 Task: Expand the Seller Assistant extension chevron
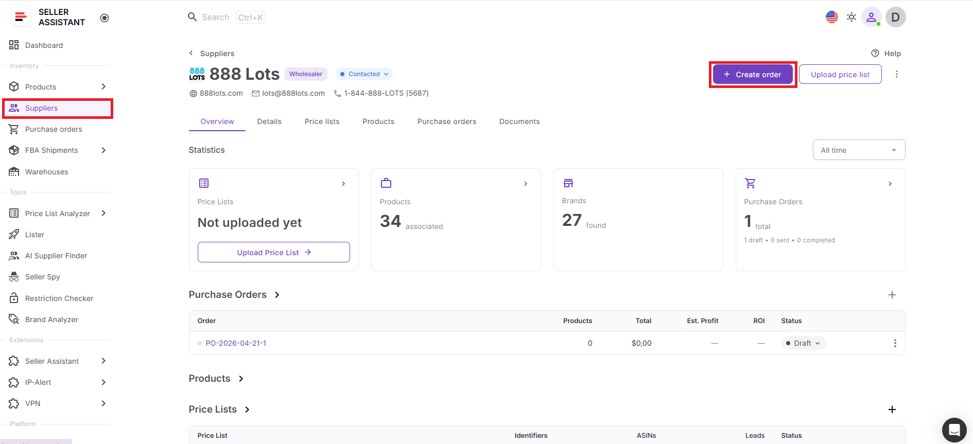point(103,361)
